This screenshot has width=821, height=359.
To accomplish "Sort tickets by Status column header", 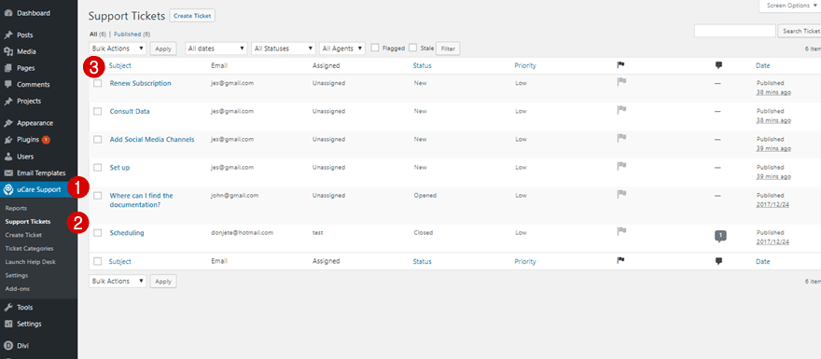I will tap(422, 66).
